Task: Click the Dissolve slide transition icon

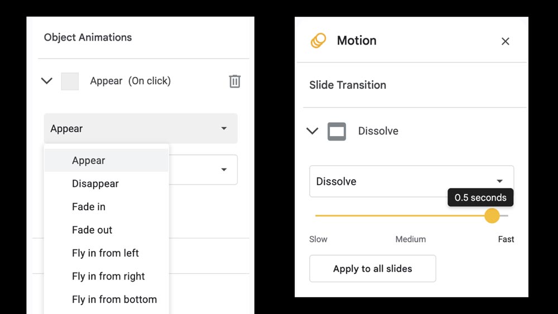Action: click(336, 132)
